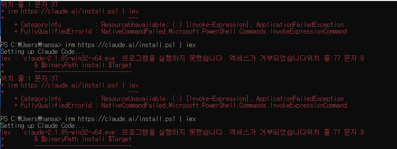Screen dimensions: 397x149
Task: Click '$Target' in the first binaryPath line
Action: coord(120,65)
